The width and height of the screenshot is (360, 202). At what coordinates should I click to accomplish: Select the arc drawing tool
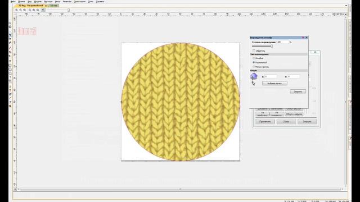tap(10, 77)
